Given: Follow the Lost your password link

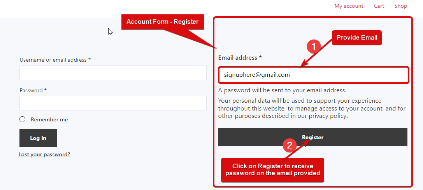Looking at the screenshot, I should pos(44,154).
